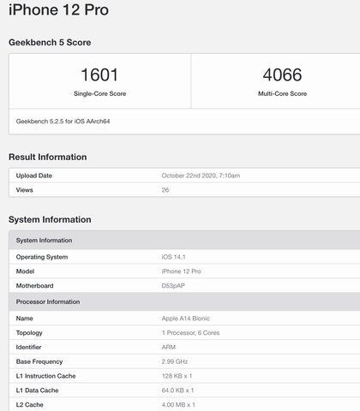The image size is (360, 411).
Task: Select the Base Frequency 2.99 GHz value
Action: (175, 361)
